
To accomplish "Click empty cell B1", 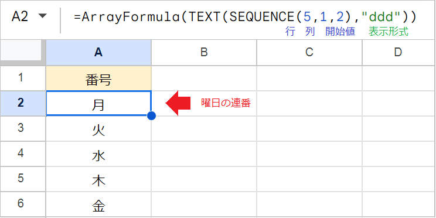I will (204, 78).
